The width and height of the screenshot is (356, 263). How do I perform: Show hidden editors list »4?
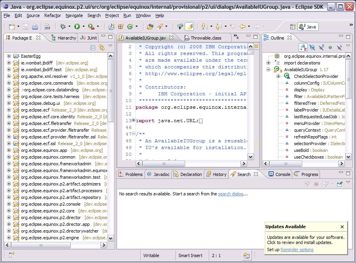coord(236,36)
